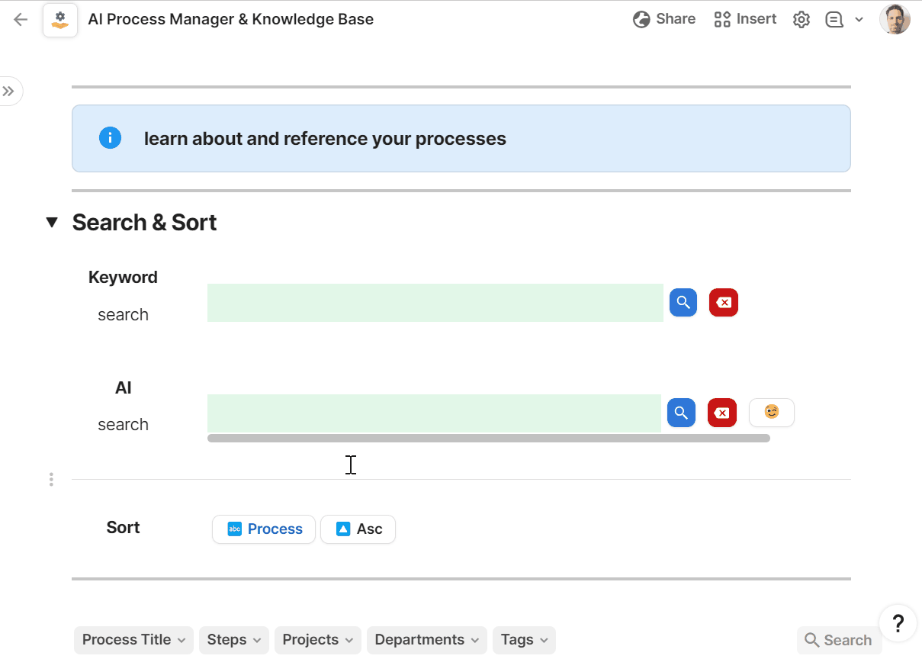Clear the AI search with red button
The height and width of the screenshot is (659, 922).
(721, 413)
